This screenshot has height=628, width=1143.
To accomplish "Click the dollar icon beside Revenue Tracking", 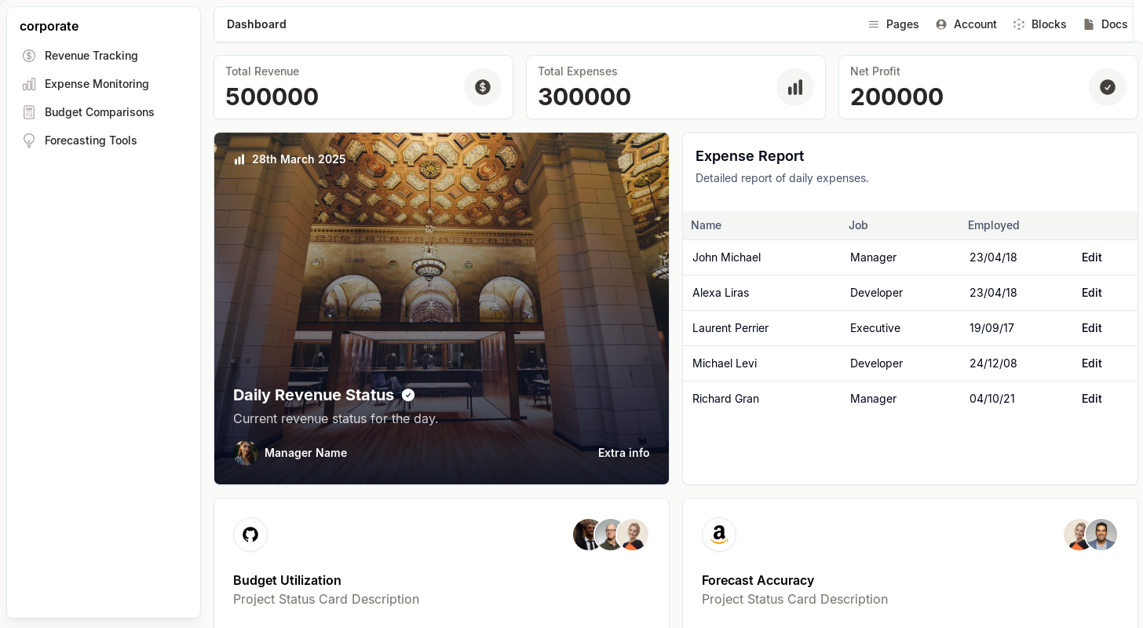I will (29, 56).
